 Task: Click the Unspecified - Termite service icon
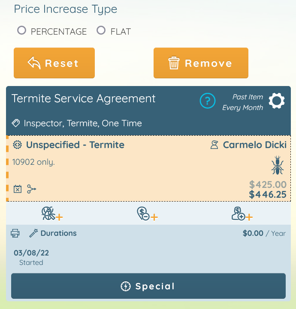(x=18, y=145)
